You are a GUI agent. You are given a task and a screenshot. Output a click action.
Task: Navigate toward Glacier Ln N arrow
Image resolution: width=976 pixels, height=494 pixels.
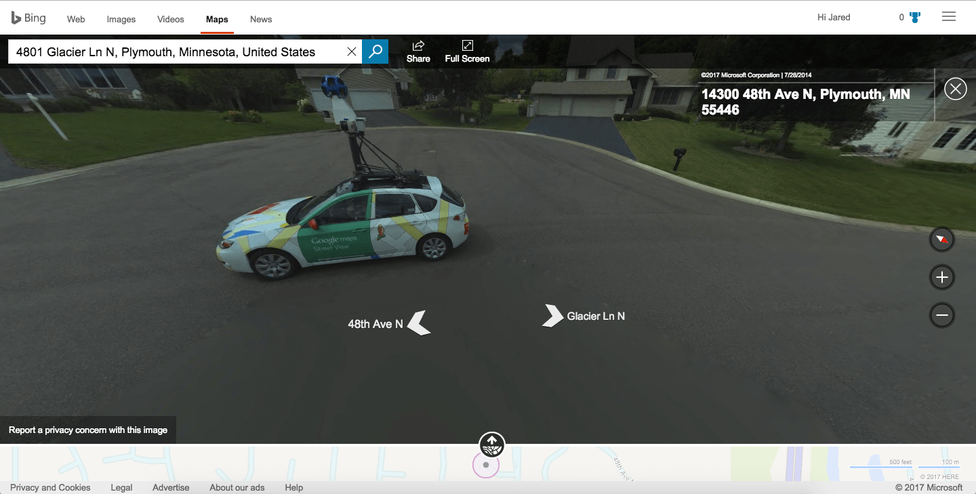[x=554, y=316]
